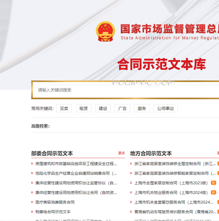Click the keyword search input field
219x221 pixels.
[x=126, y=90]
